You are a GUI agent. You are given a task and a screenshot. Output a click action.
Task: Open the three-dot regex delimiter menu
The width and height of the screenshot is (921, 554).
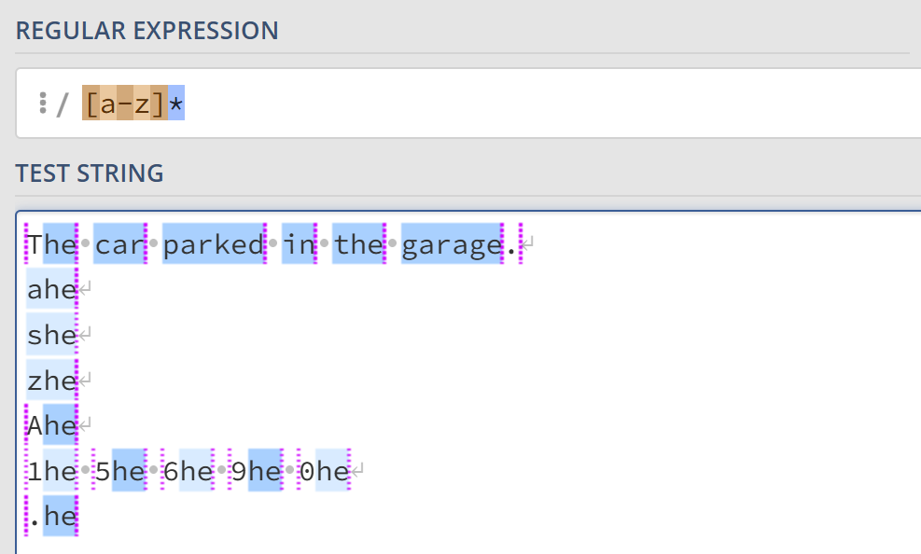pyautogui.click(x=43, y=104)
